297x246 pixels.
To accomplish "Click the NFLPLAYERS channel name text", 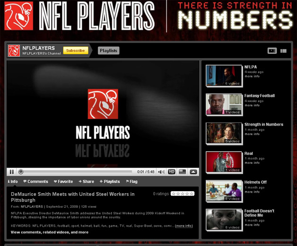I will click(x=39, y=48).
